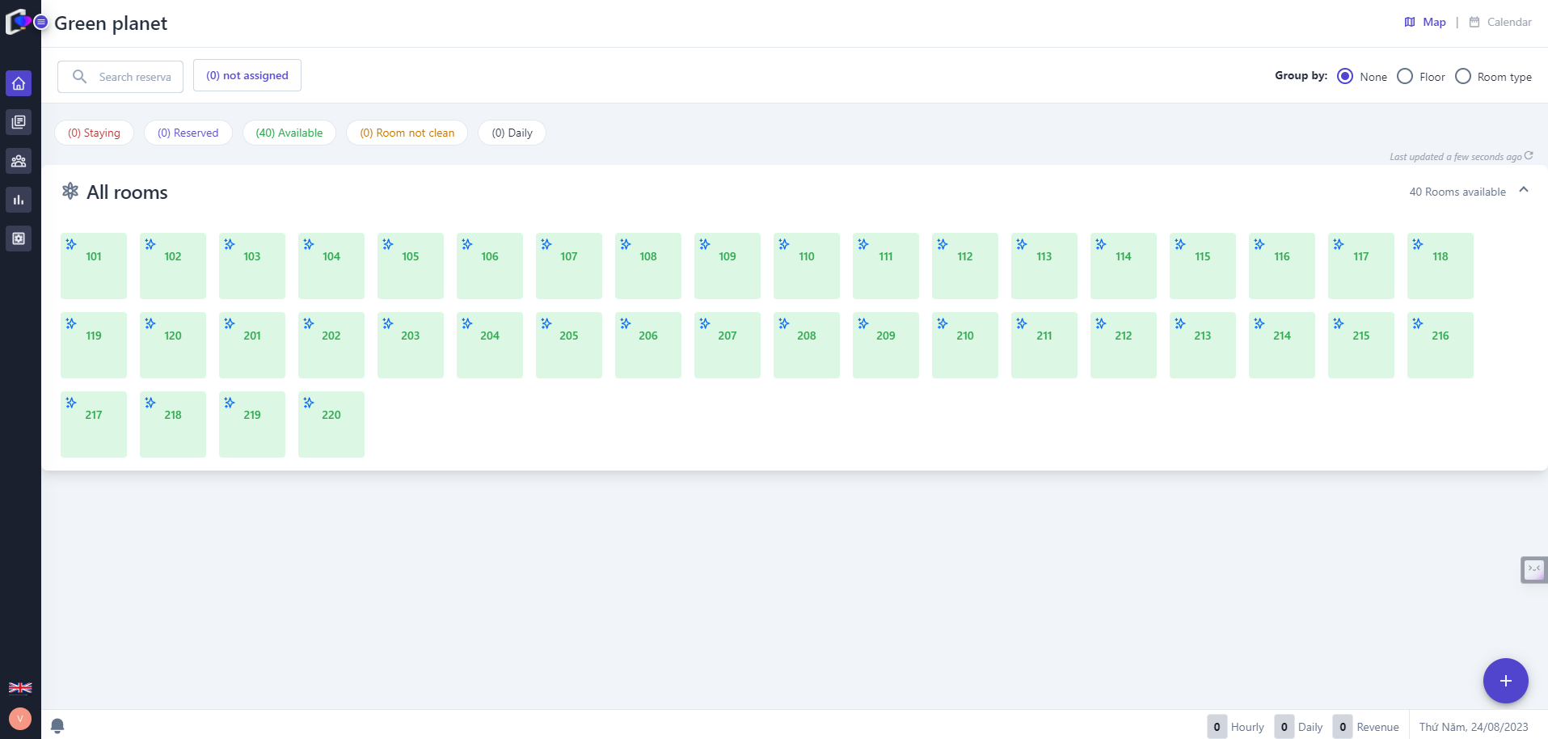Switch to the Calendar view
Screen dimensions: 1548x739
pos(1500,23)
